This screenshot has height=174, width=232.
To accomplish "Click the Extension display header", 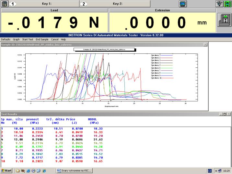I will click(x=162, y=10).
